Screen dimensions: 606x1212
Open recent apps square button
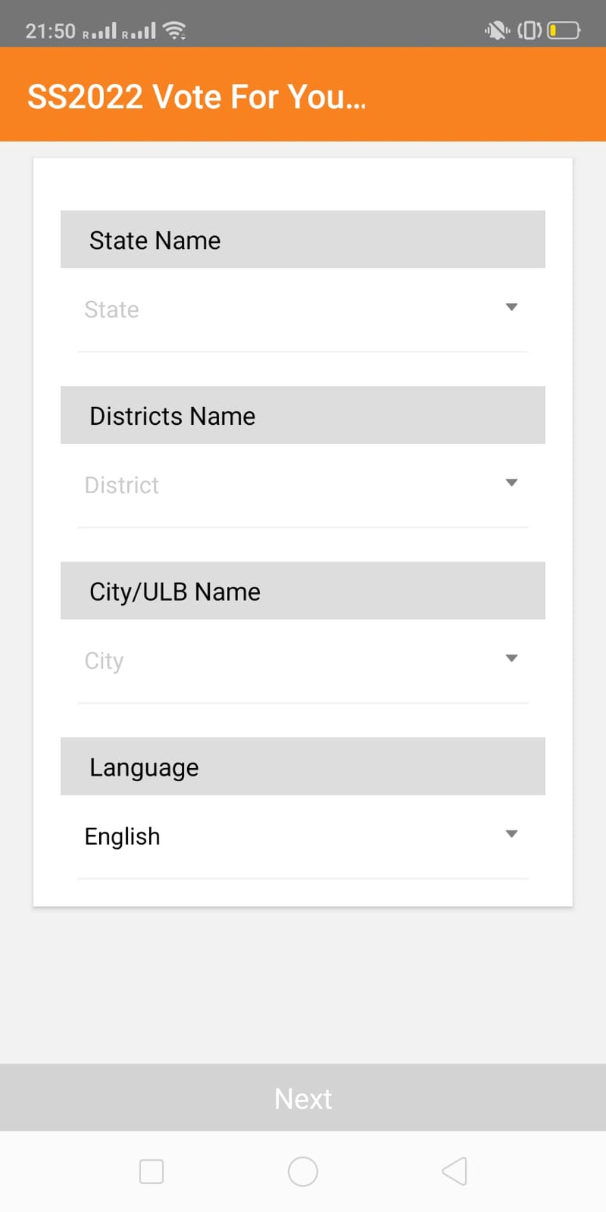coord(151,1172)
